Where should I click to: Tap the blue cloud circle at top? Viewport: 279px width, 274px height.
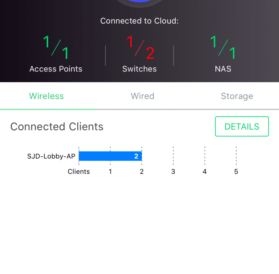coord(139,2)
